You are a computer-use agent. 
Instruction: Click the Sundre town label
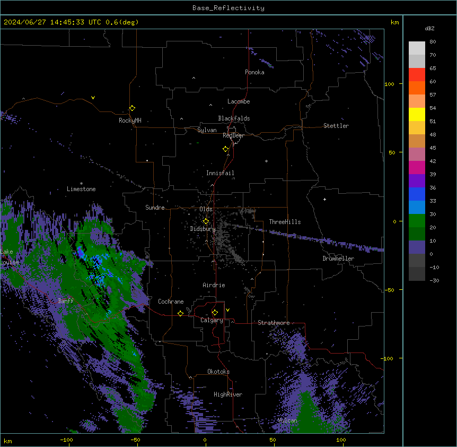(x=155, y=208)
